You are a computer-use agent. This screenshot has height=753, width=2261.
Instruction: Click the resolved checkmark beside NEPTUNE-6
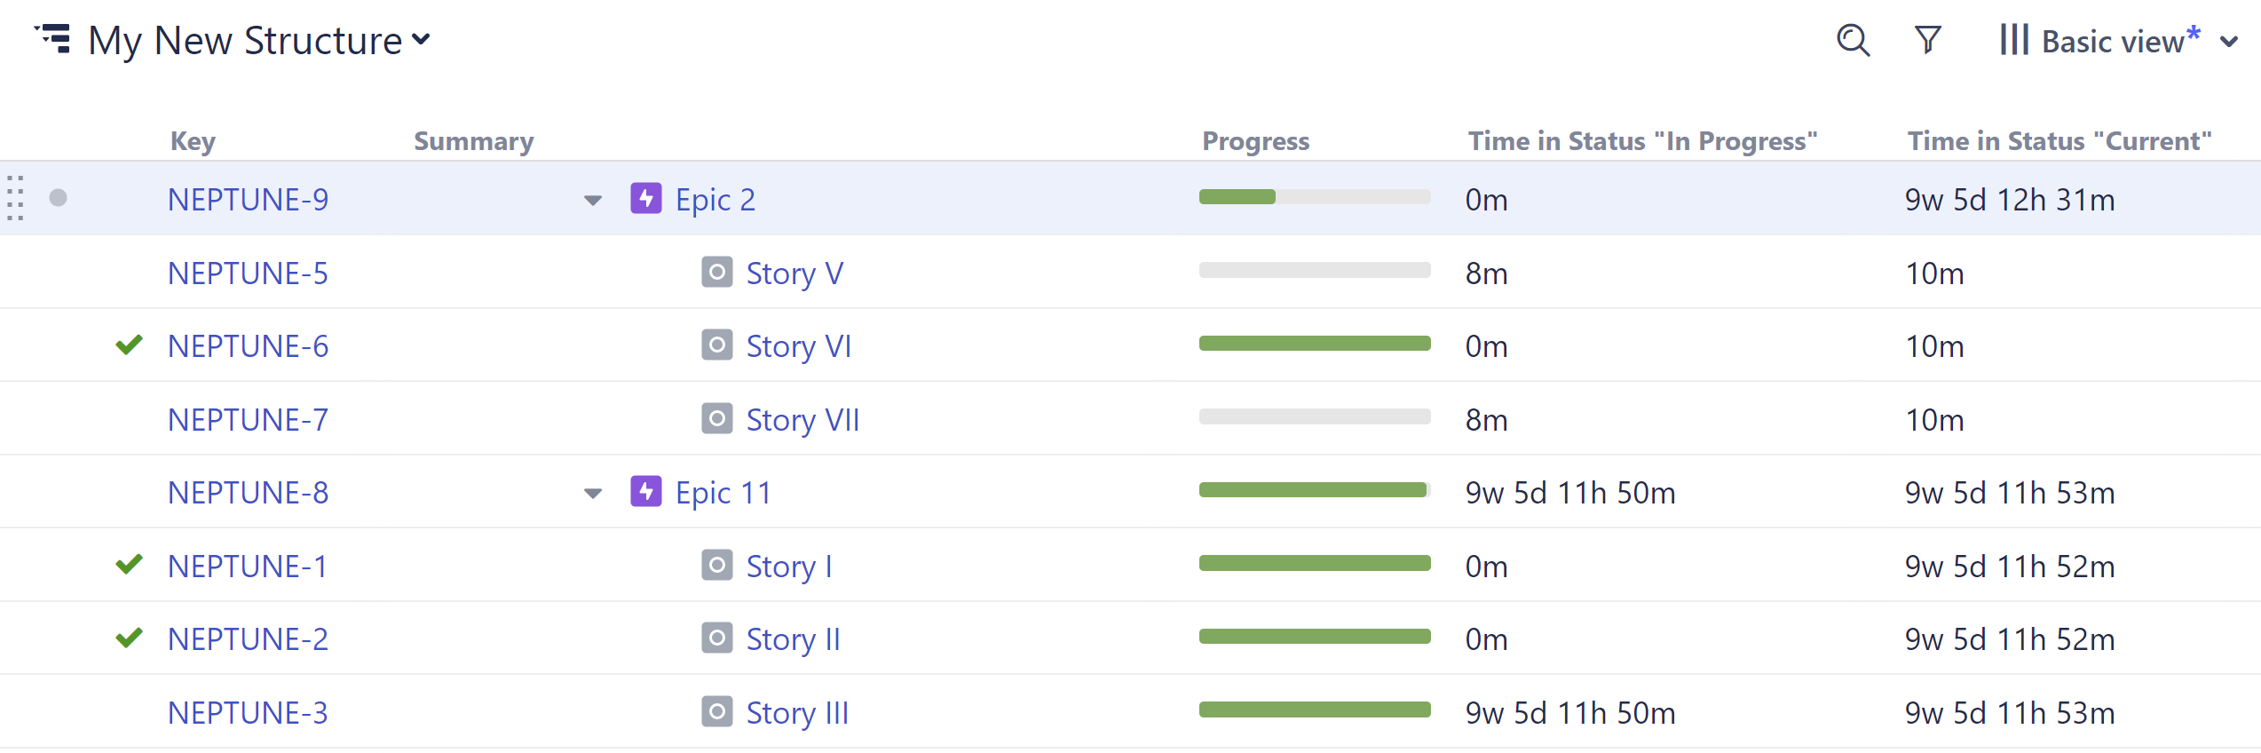(129, 345)
